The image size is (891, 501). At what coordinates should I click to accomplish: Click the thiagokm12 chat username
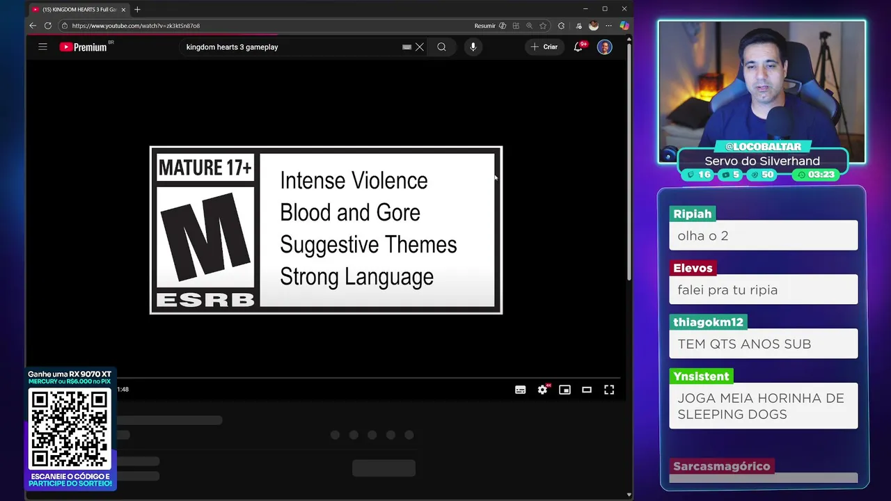[708, 322]
